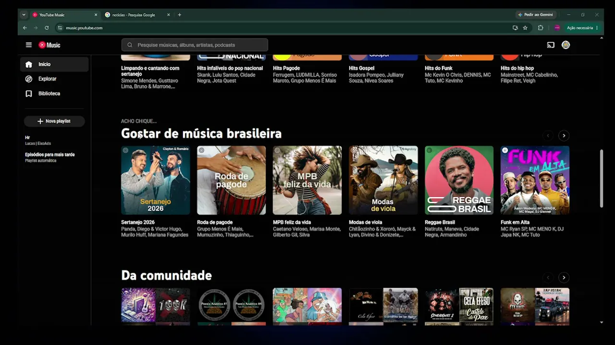Open the Hits Gospel title
Screen dimensions: 615x345
point(362,69)
